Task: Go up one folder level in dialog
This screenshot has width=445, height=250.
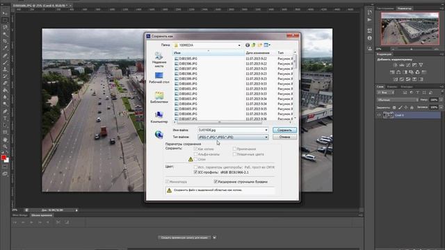Action: click(x=254, y=45)
